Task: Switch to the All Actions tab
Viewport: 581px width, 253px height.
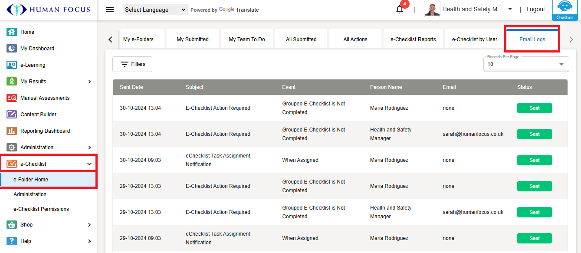Action: click(x=355, y=39)
